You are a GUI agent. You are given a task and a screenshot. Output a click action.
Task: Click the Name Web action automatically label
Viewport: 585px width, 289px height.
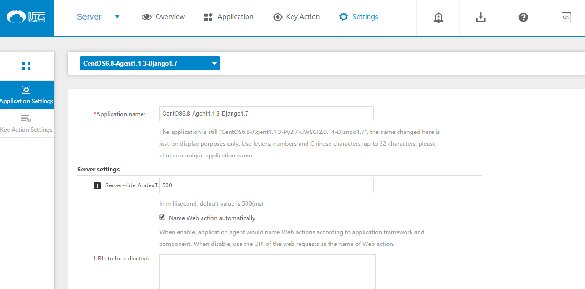point(212,218)
